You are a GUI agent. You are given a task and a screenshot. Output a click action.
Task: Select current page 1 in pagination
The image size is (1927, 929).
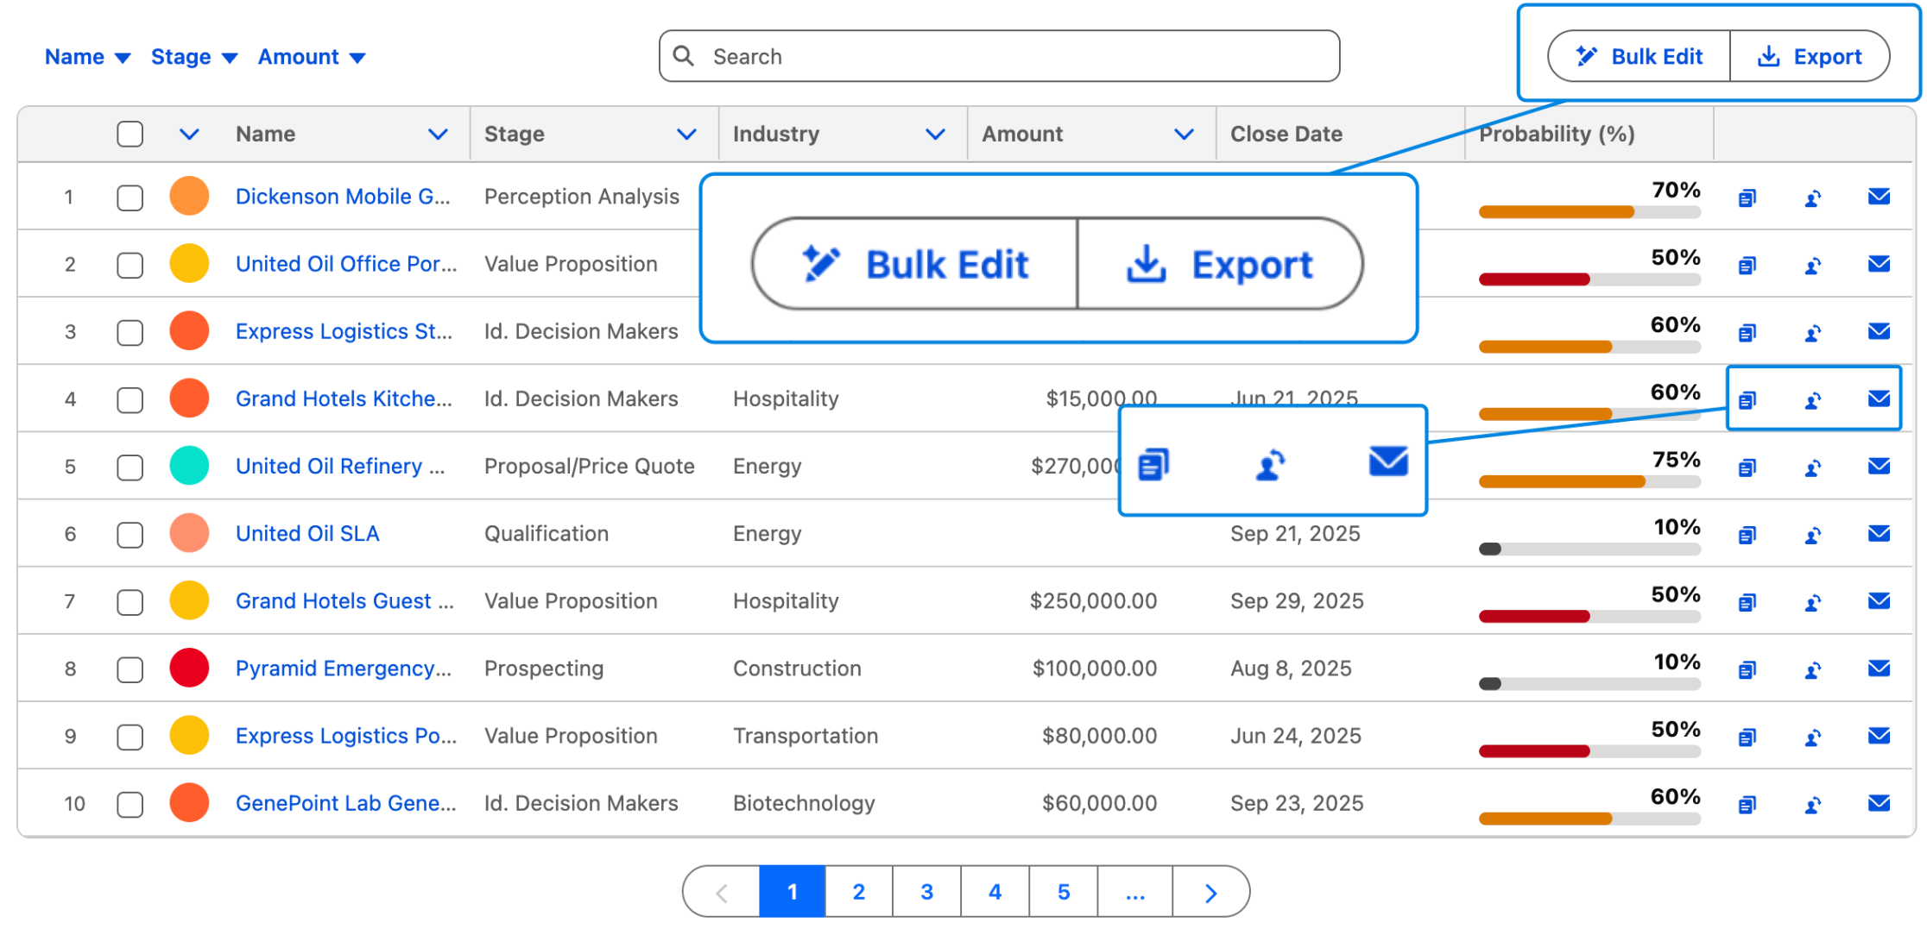tap(792, 892)
